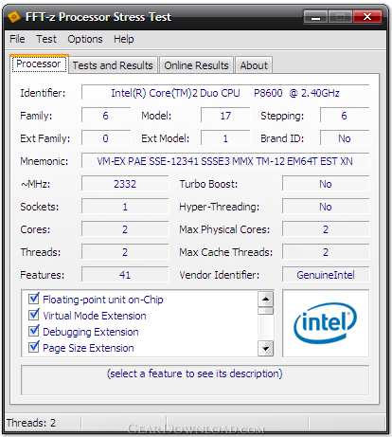Click the Mnemonic field text
This screenshot has width=392, height=437.
[x=225, y=161]
